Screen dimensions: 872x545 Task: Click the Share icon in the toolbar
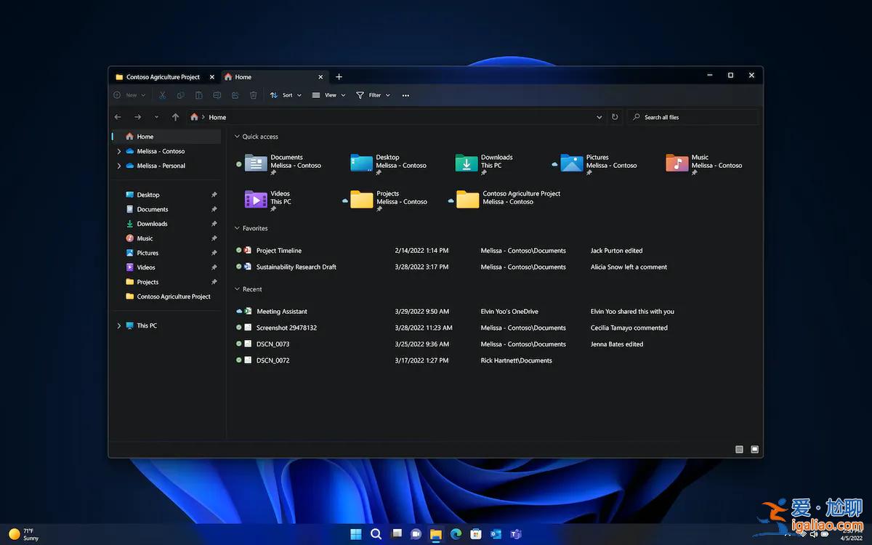point(235,94)
